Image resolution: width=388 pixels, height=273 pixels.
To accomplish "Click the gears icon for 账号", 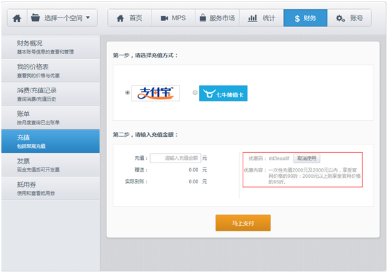I will coord(340,18).
